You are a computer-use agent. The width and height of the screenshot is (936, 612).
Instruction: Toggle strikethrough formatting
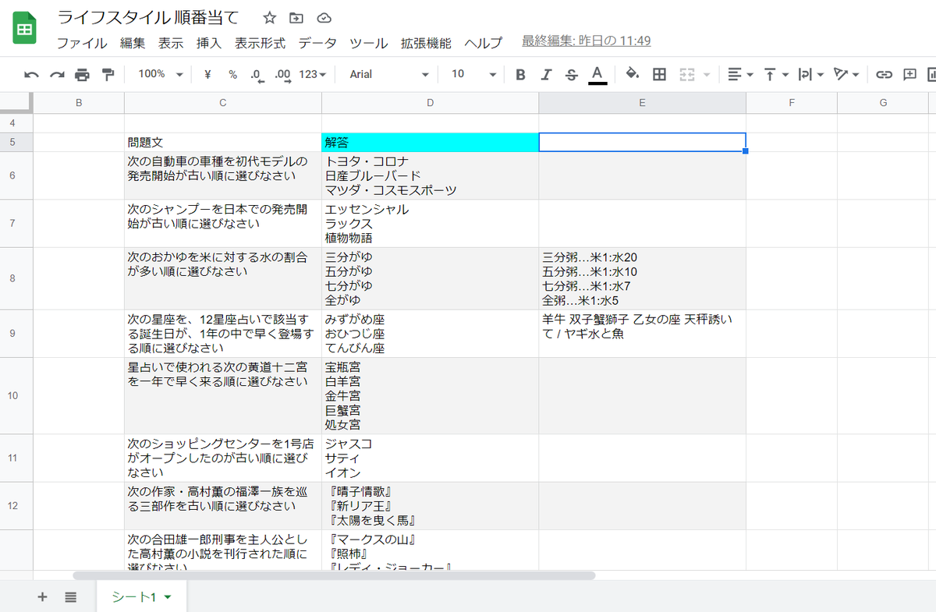coord(571,74)
